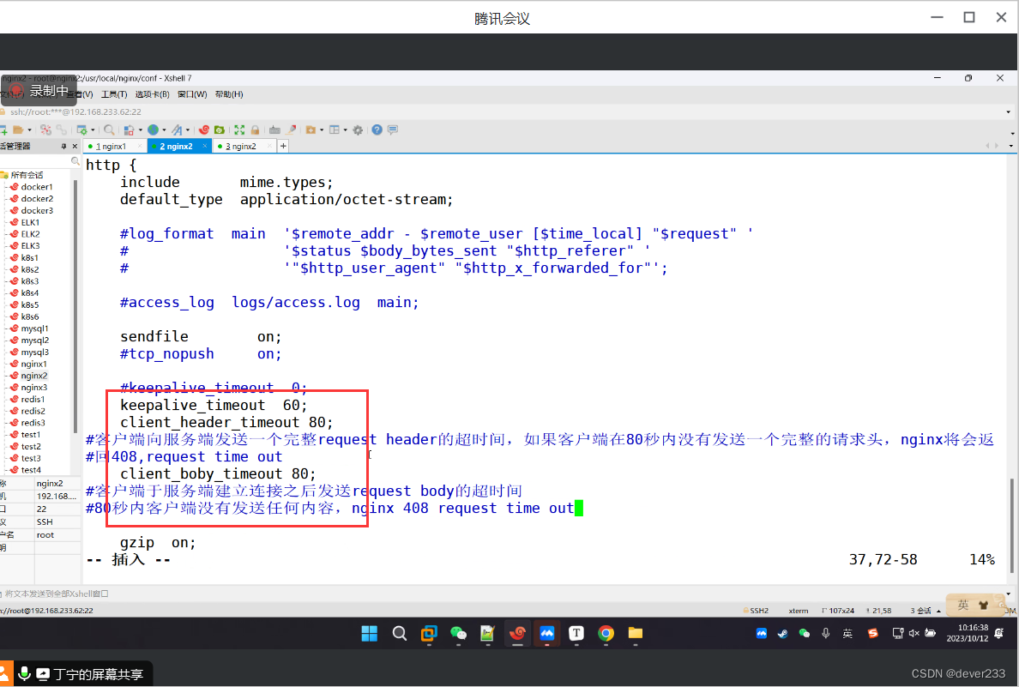Open the 工具(T) menu
Image resolution: width=1019 pixels, height=687 pixels.
114,94
